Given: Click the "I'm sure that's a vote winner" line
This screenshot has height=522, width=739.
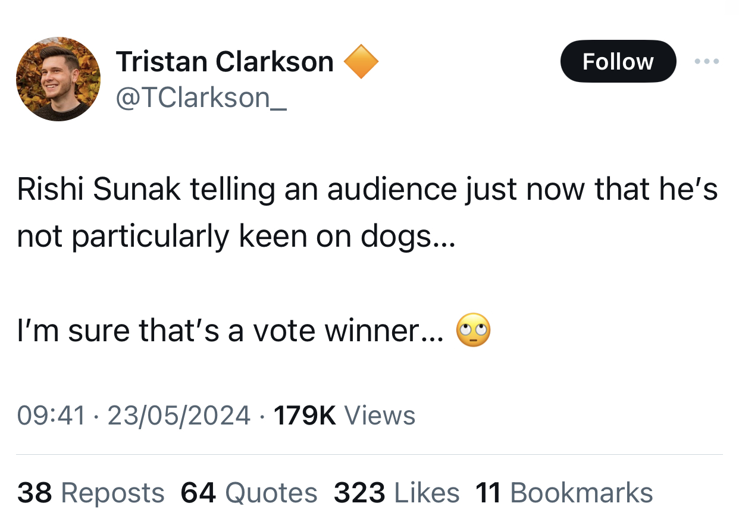Looking at the screenshot, I should [x=230, y=331].
